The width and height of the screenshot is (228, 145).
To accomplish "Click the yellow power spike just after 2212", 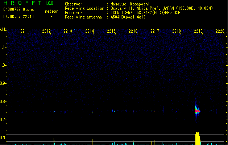I will (54, 141).
